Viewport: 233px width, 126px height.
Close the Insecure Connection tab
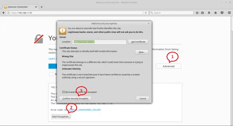tap(36, 7)
